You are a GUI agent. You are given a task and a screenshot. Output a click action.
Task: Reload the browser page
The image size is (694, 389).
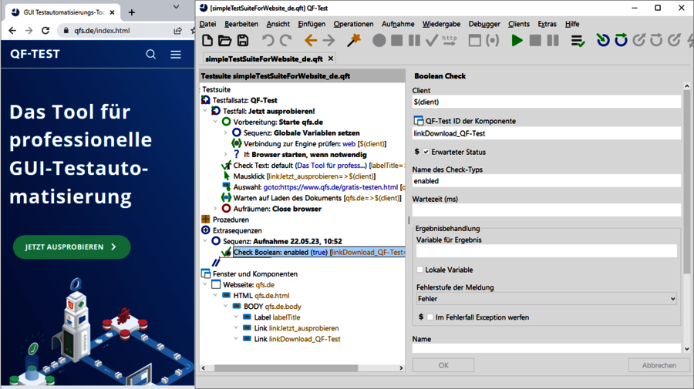[45, 31]
